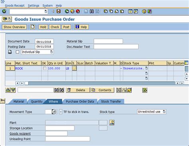Click the Post button

66,27
